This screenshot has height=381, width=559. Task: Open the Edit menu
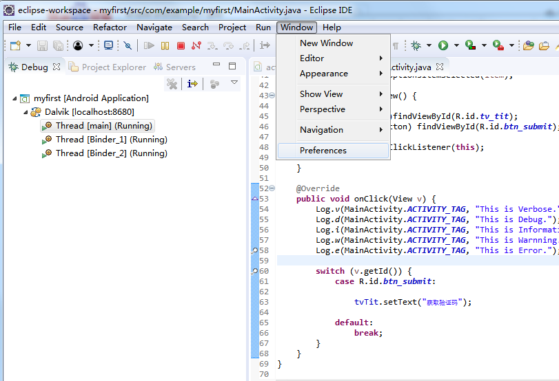pos(39,28)
